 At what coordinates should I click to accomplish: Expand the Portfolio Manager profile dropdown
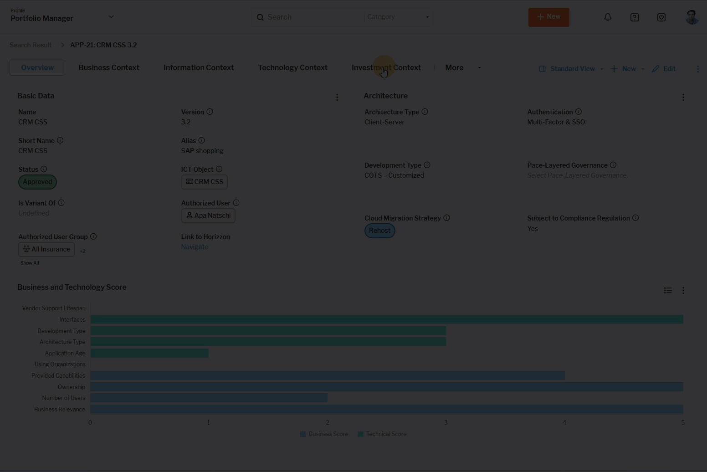[x=111, y=17]
